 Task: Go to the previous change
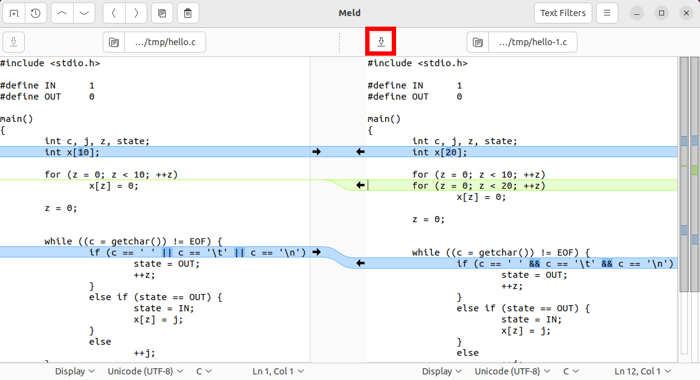click(61, 13)
